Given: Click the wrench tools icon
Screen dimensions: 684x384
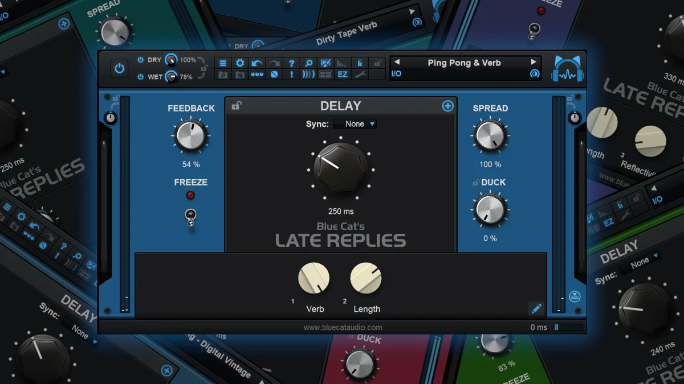Looking at the screenshot, I should point(360,74).
